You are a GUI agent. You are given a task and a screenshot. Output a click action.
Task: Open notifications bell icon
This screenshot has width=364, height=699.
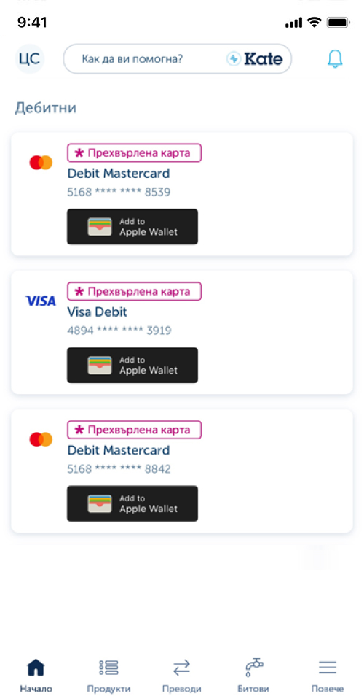tap(335, 58)
